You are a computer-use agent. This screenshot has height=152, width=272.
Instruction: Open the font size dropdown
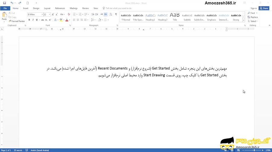point(50,14)
